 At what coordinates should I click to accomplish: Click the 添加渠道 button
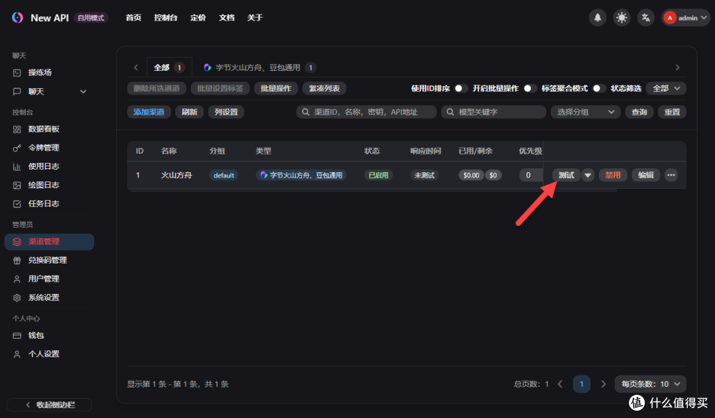[x=149, y=112]
